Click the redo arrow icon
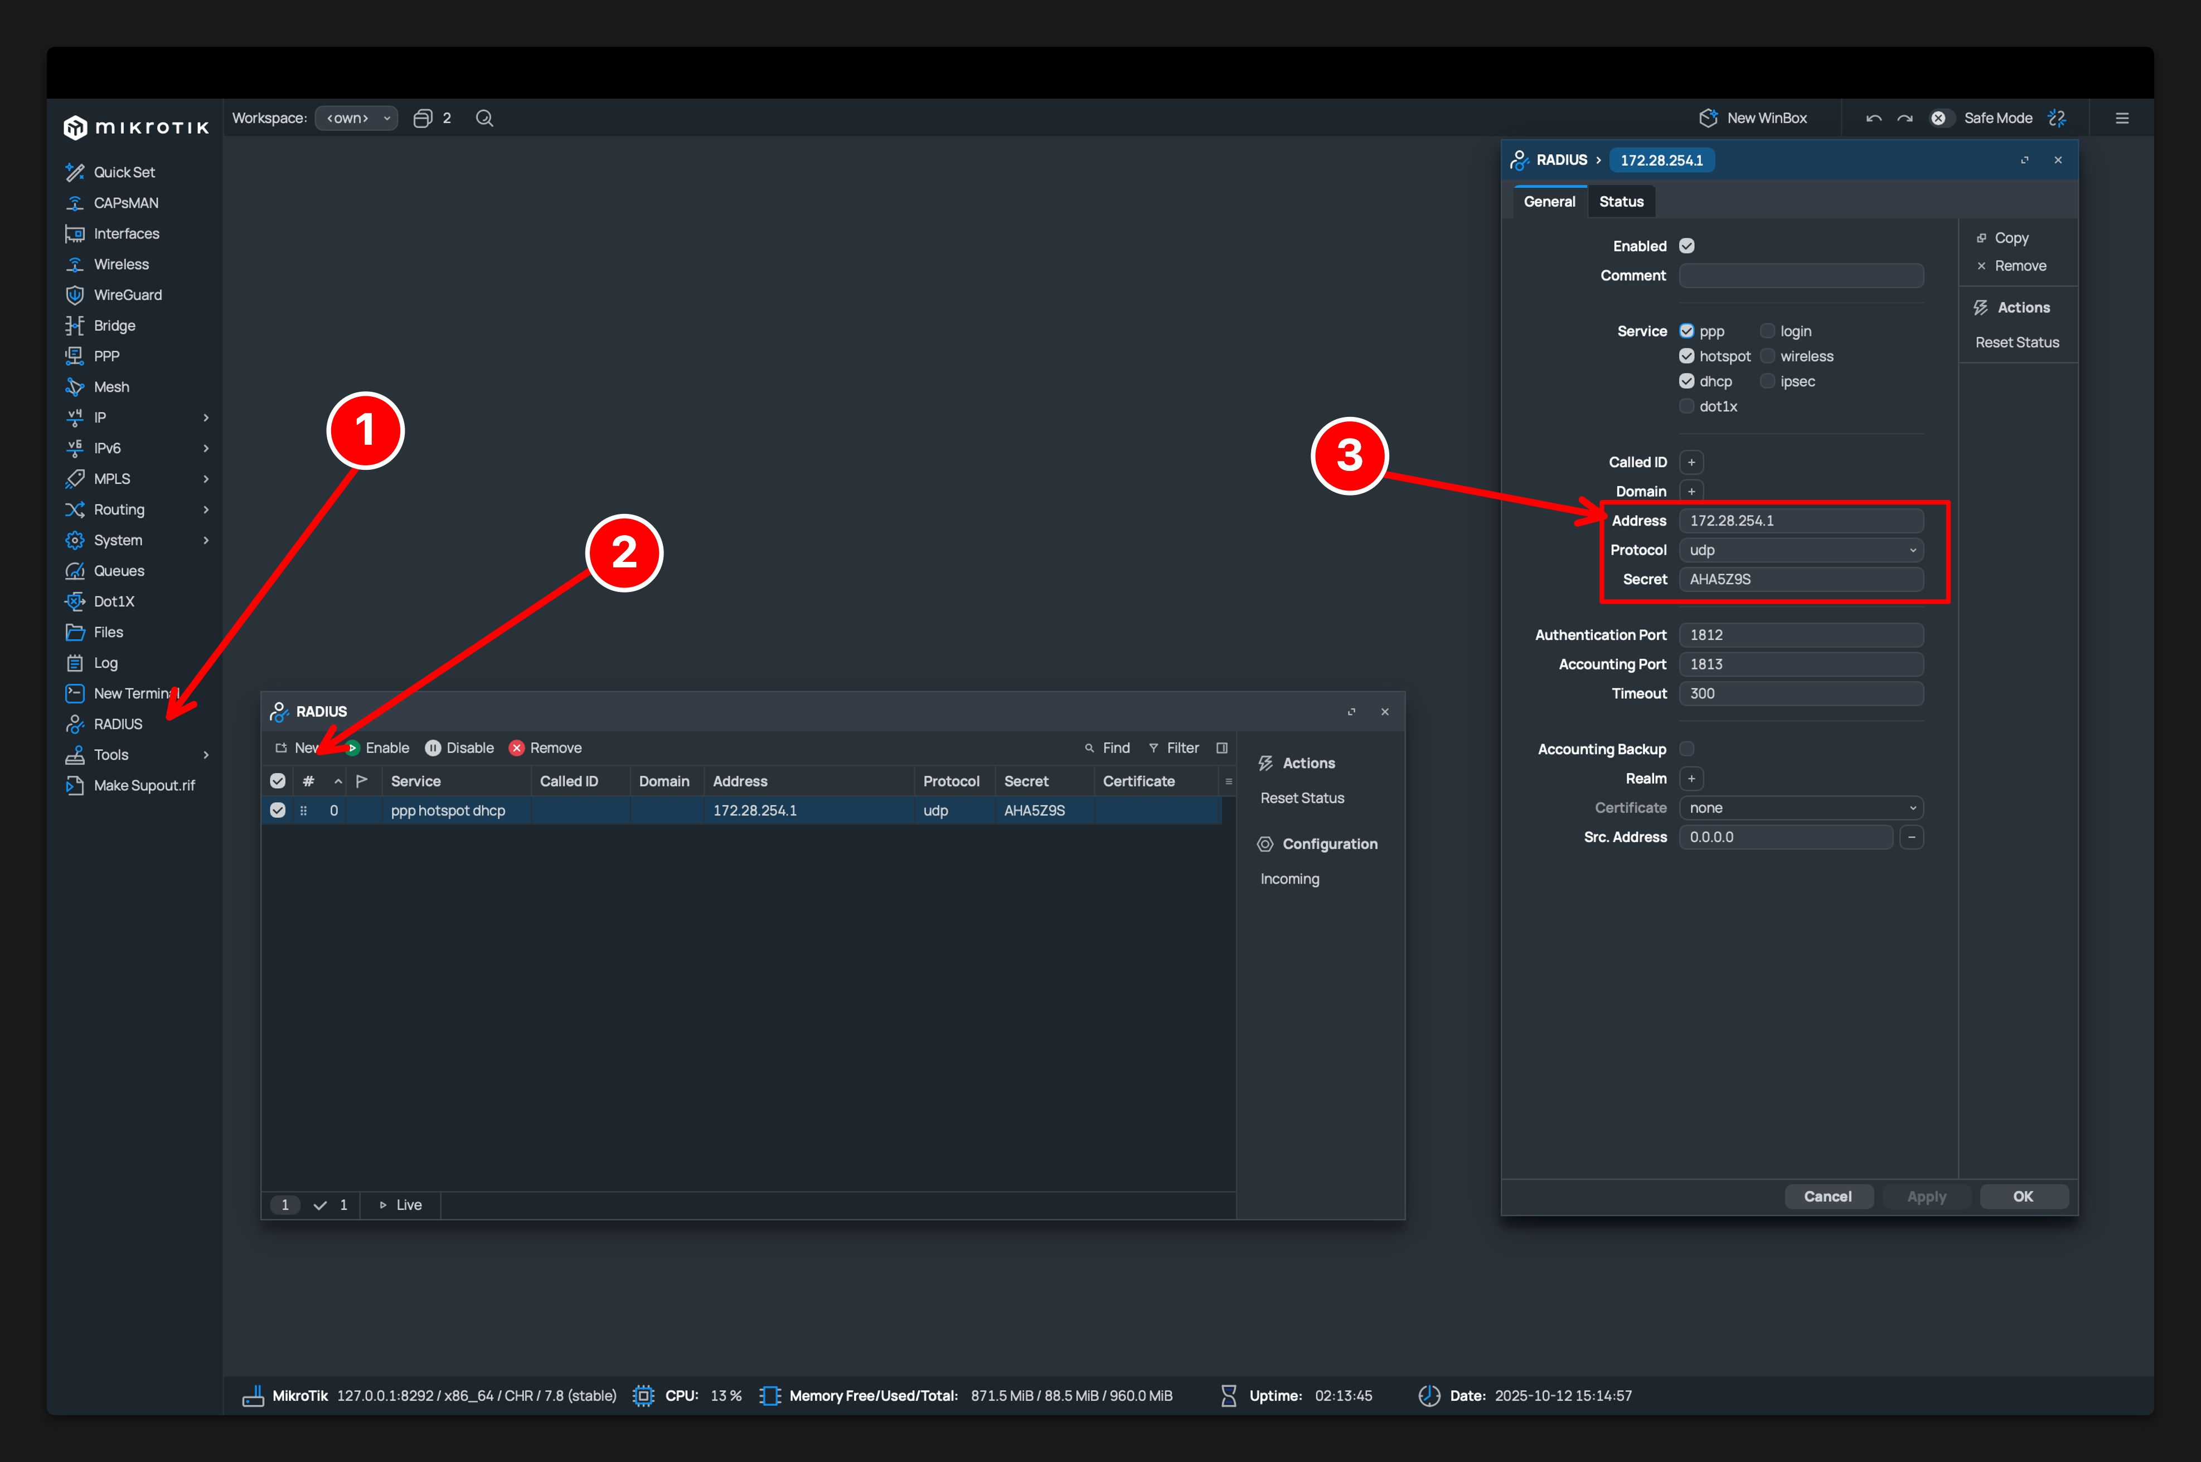The width and height of the screenshot is (2201, 1462). [1904, 118]
